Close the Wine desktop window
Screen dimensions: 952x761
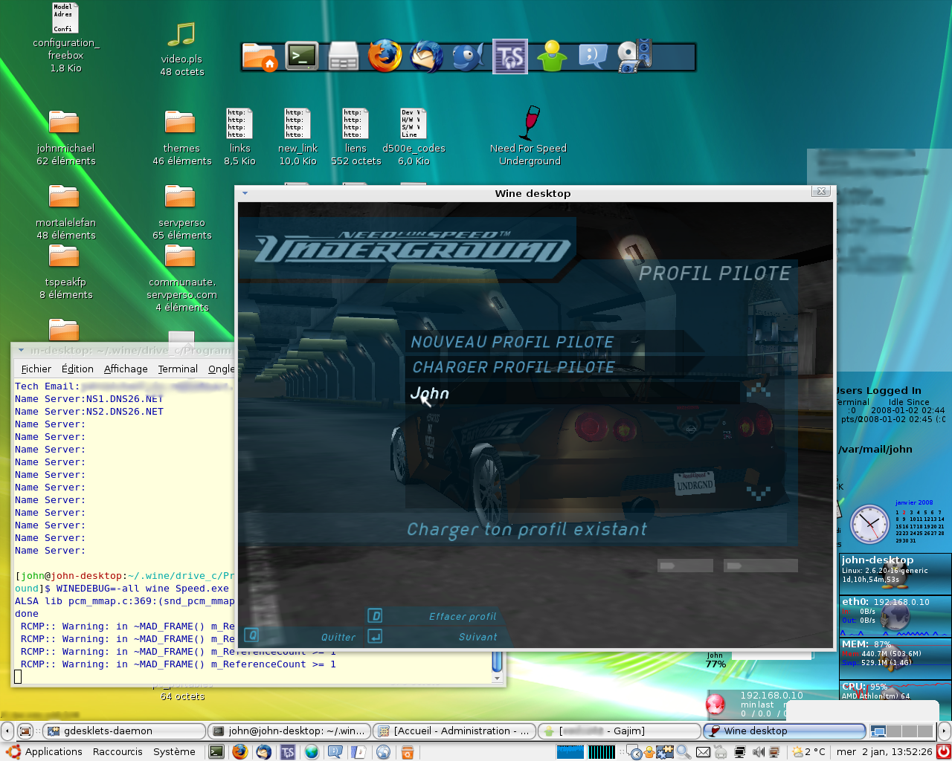[821, 192]
